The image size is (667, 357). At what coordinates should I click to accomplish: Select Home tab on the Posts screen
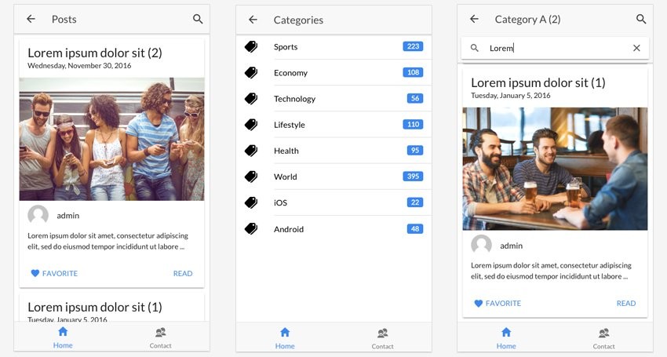click(x=63, y=338)
